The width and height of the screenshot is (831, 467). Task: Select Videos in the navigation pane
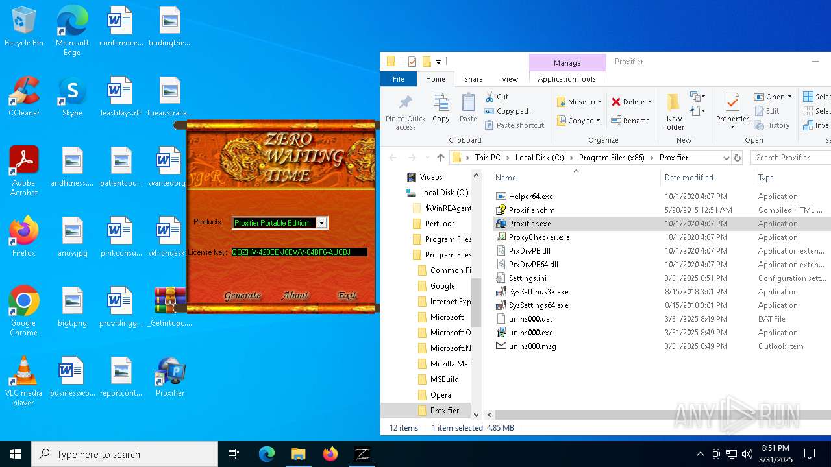(431, 177)
